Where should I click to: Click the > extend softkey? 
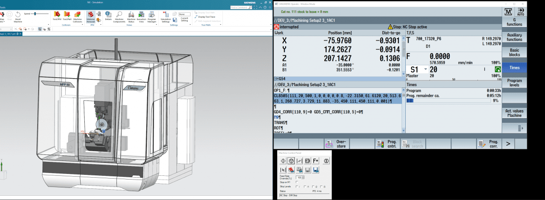point(508,143)
